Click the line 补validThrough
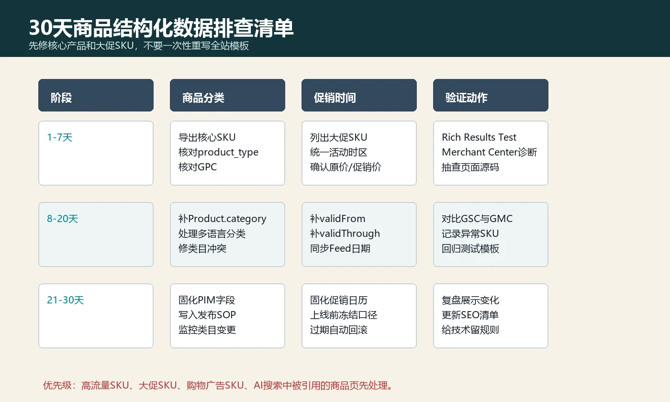Viewport: 670px width, 402px height. coord(345,234)
